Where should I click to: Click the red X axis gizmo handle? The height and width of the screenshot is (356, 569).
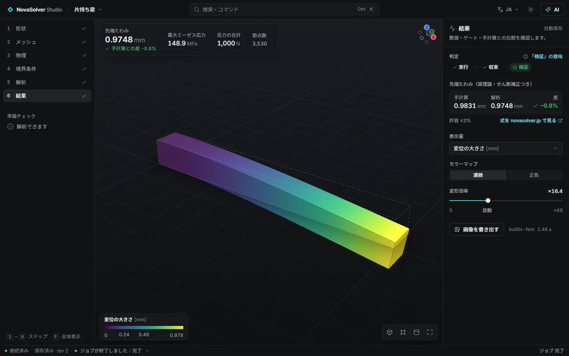(433, 37)
